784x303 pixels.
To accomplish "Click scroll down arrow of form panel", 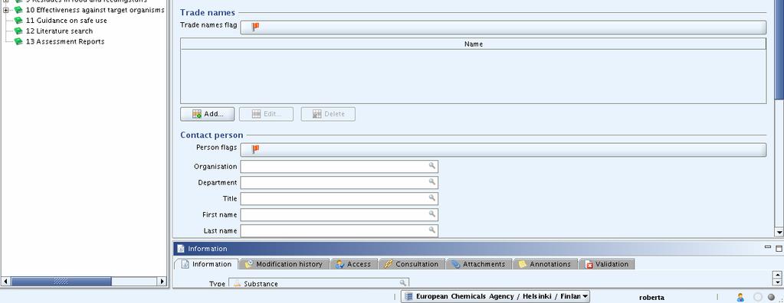I will tap(779, 232).
